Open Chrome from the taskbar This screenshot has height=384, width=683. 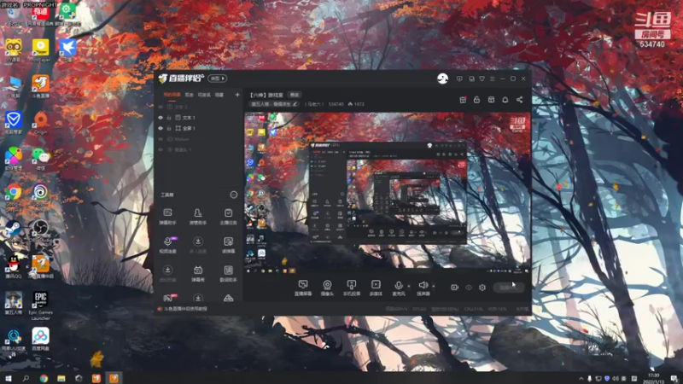(x=44, y=378)
